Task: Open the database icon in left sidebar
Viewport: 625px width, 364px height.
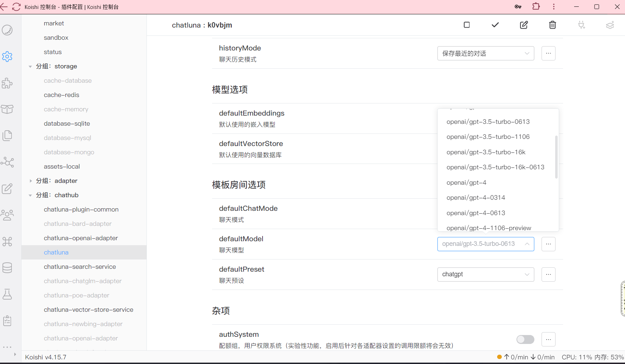Action: [7, 268]
